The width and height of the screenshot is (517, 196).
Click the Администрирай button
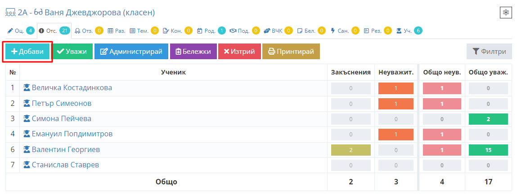pos(131,52)
